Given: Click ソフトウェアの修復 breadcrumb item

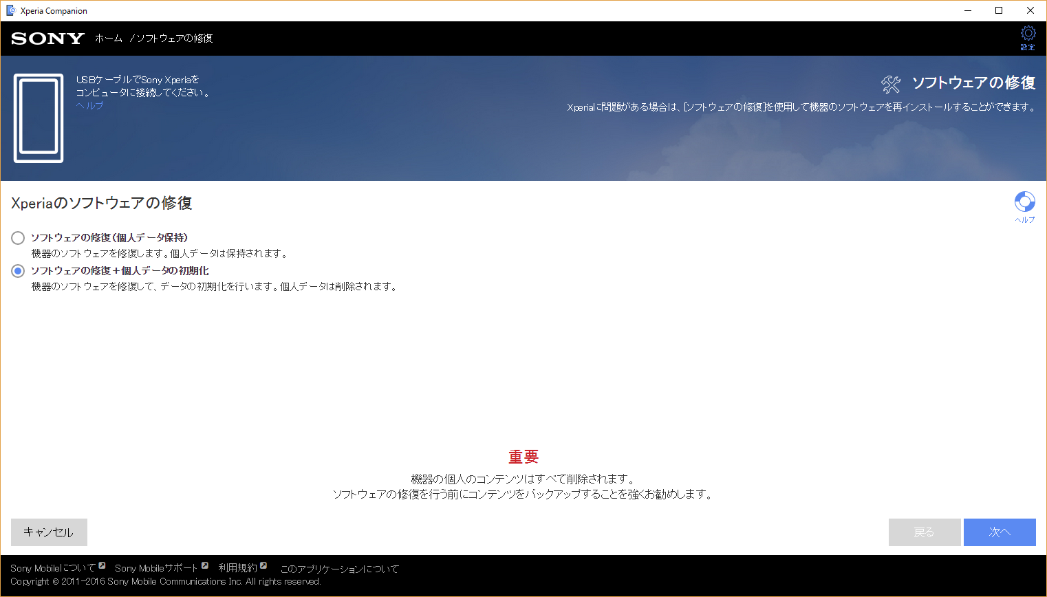Looking at the screenshot, I should pos(175,39).
